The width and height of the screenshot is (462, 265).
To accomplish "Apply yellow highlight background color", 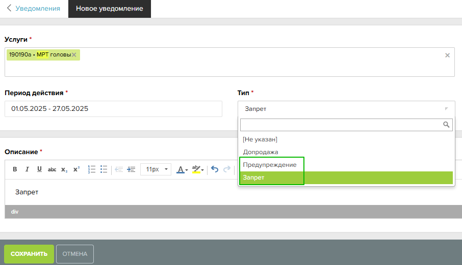I will [196, 169].
